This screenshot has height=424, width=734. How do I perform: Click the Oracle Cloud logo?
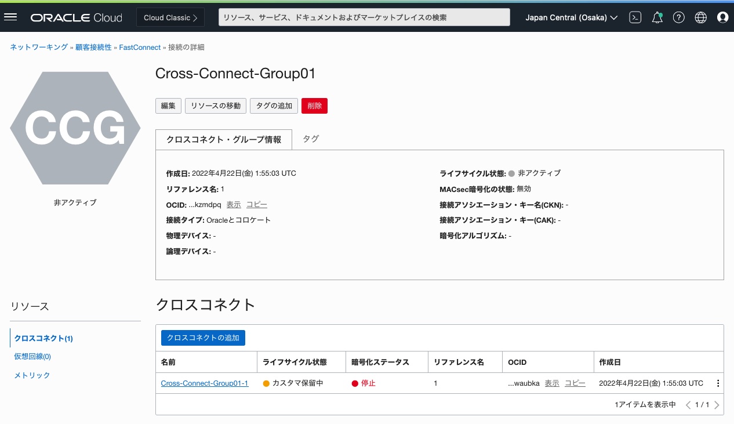tap(76, 17)
